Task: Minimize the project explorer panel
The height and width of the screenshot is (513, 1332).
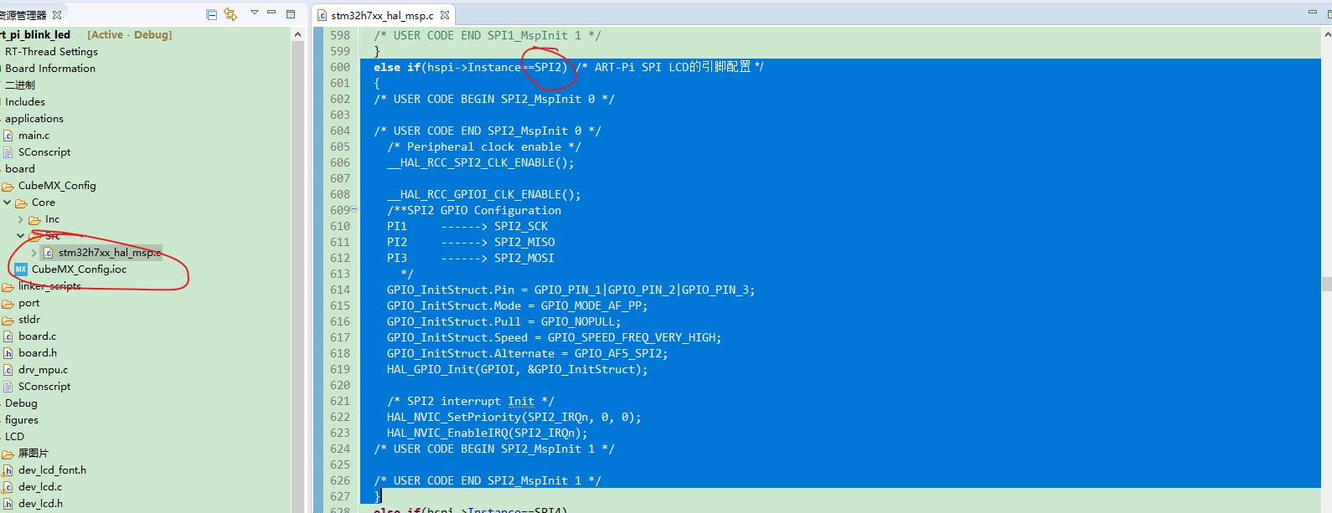Action: [271, 13]
